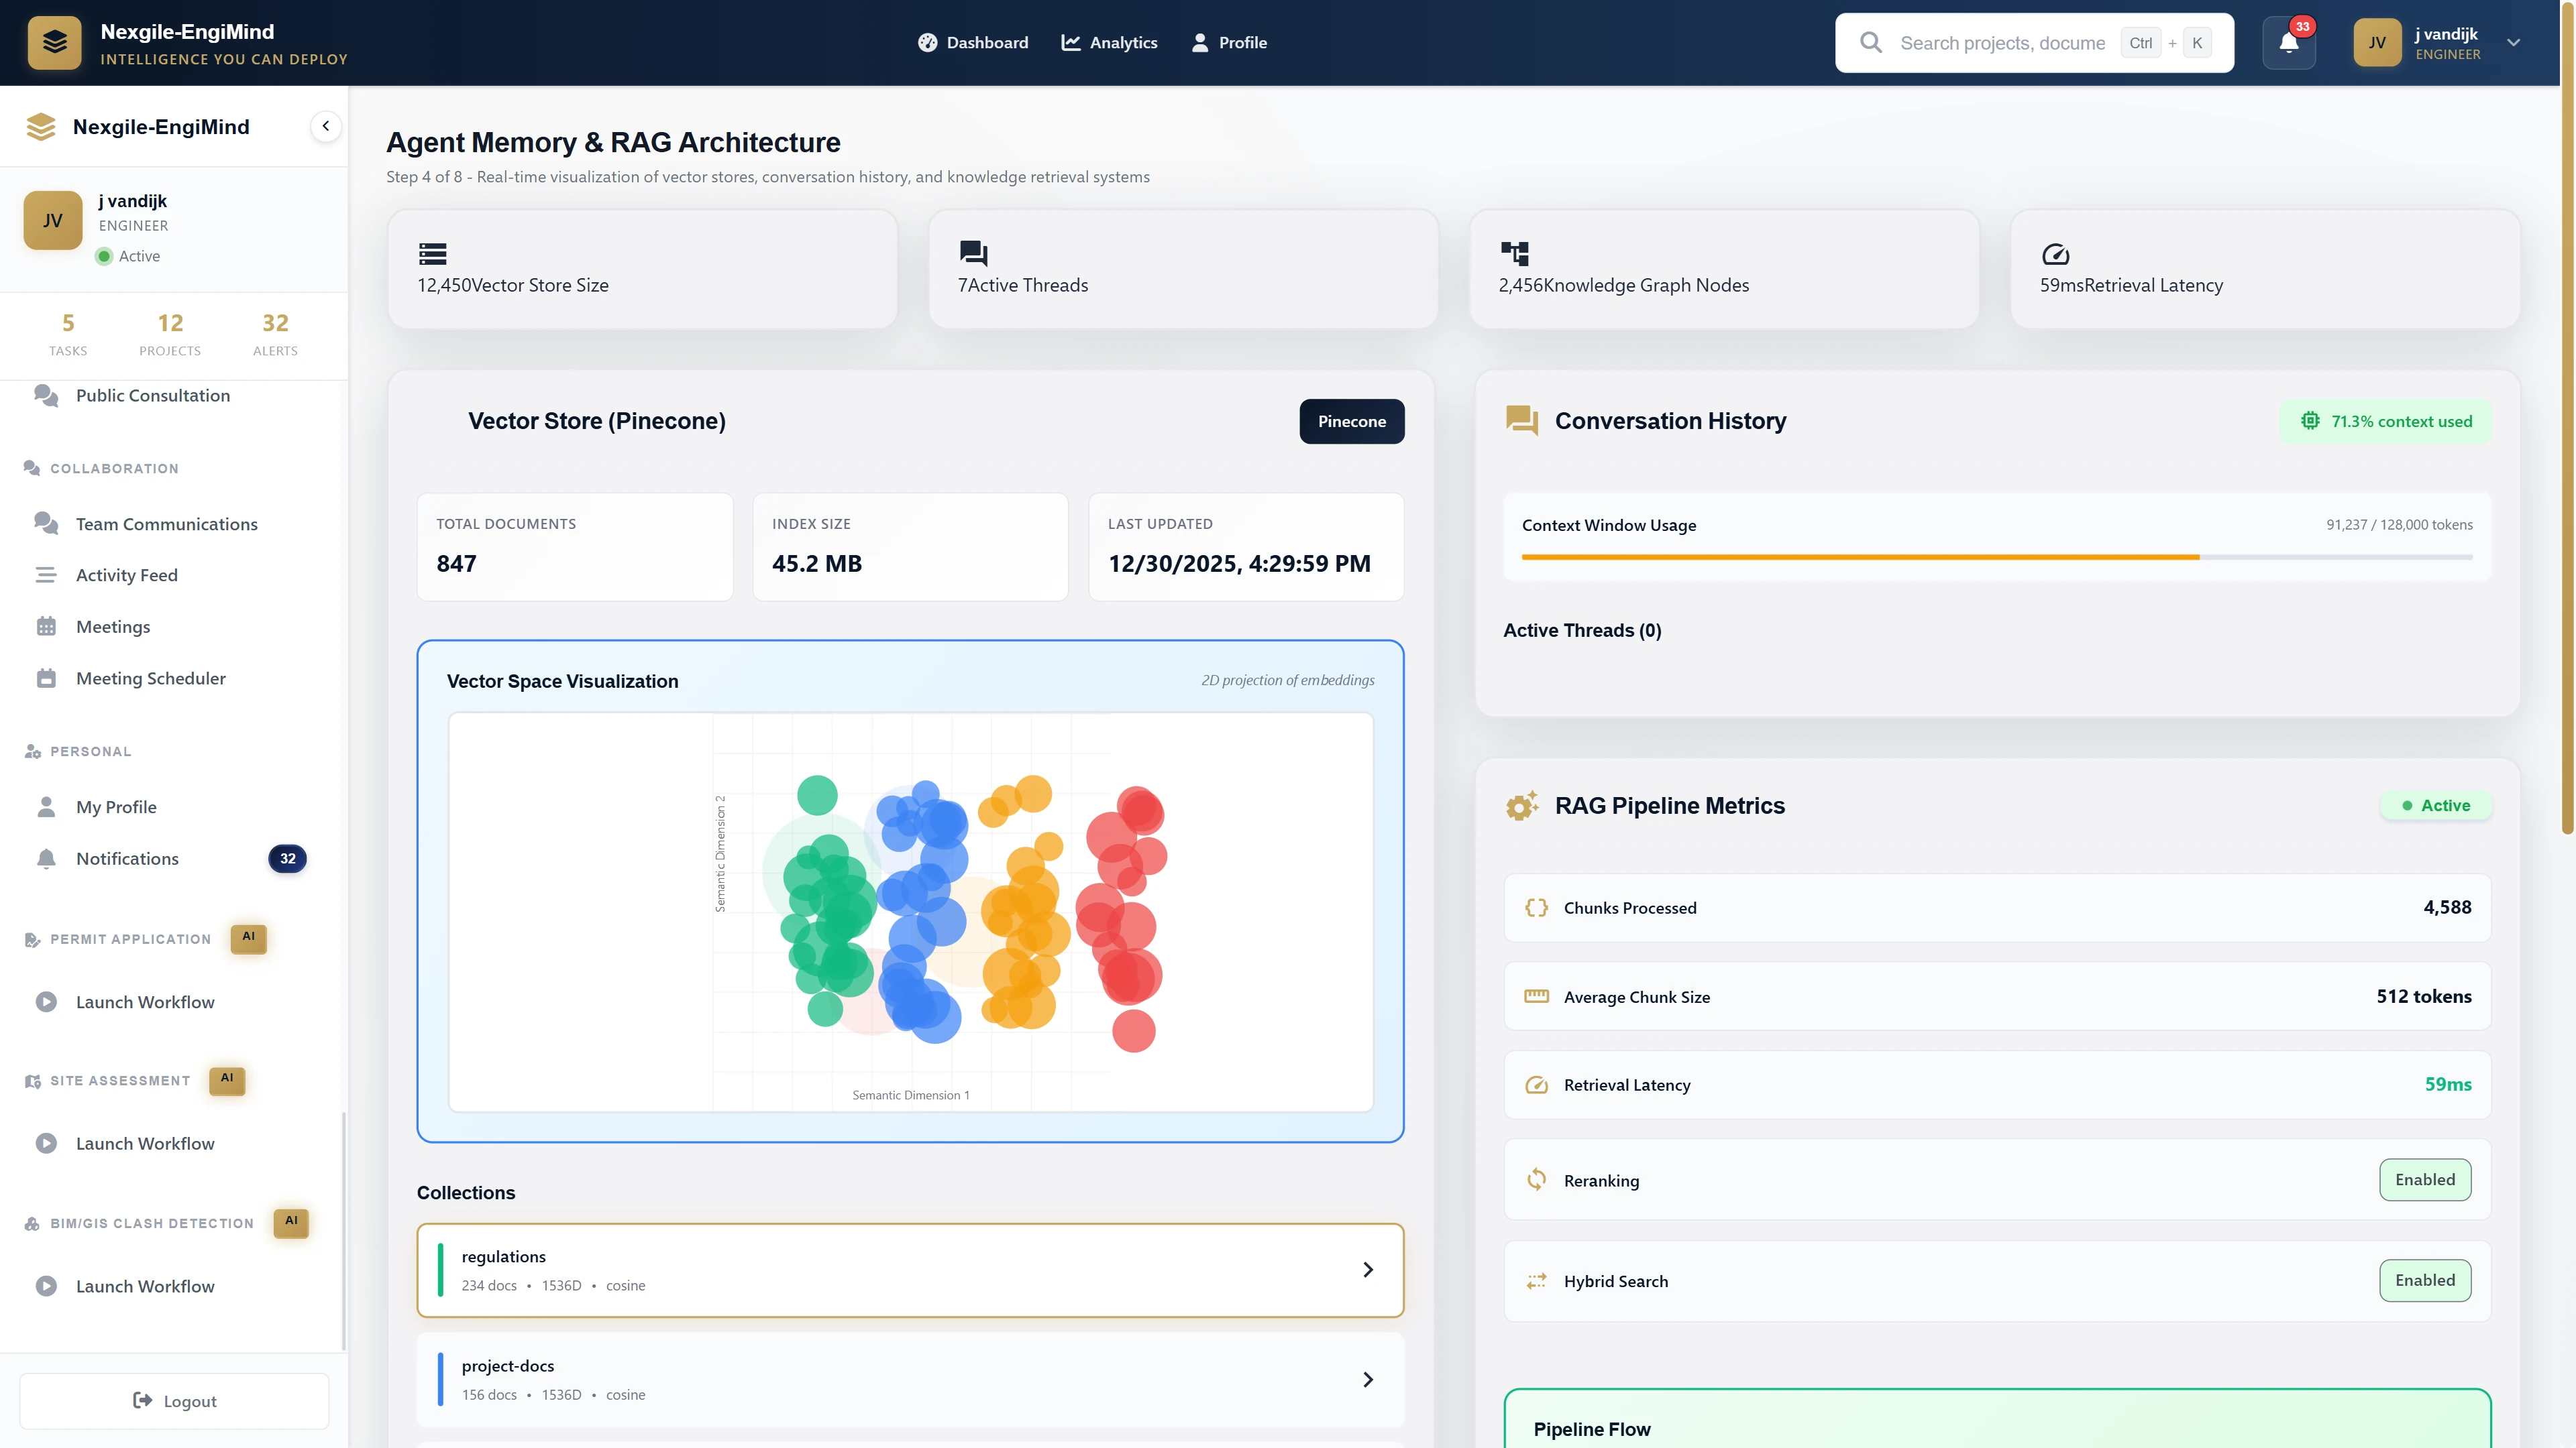Select the search magnifier icon
Image resolution: width=2576 pixels, height=1448 pixels.
(1871, 43)
